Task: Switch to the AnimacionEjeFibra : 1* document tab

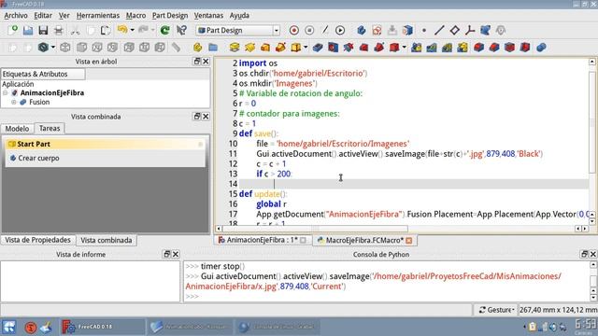Action: tap(262, 240)
